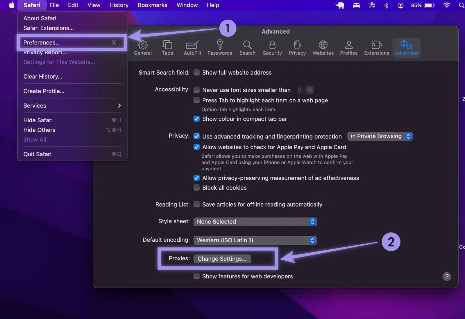Uncheck advanced tracking and fingerprinting protection

197,136
